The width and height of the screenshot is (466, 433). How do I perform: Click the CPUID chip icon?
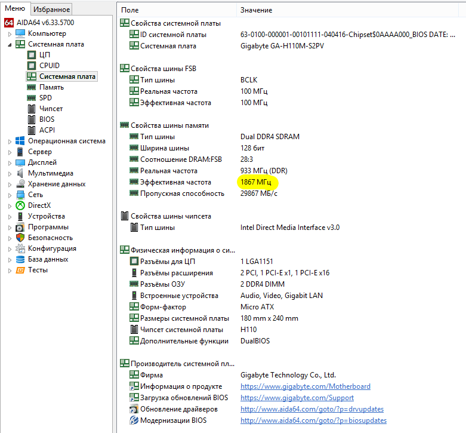tap(32, 66)
